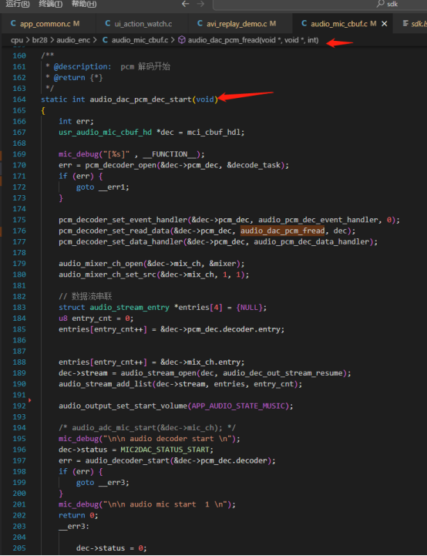Open the 运行(R) menu
The height and width of the screenshot is (556, 427).
point(18,4)
